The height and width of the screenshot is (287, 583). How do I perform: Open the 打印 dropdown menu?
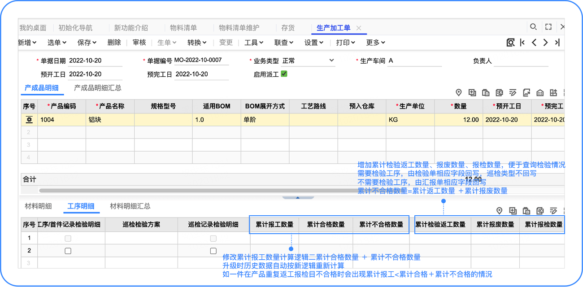[x=345, y=43]
